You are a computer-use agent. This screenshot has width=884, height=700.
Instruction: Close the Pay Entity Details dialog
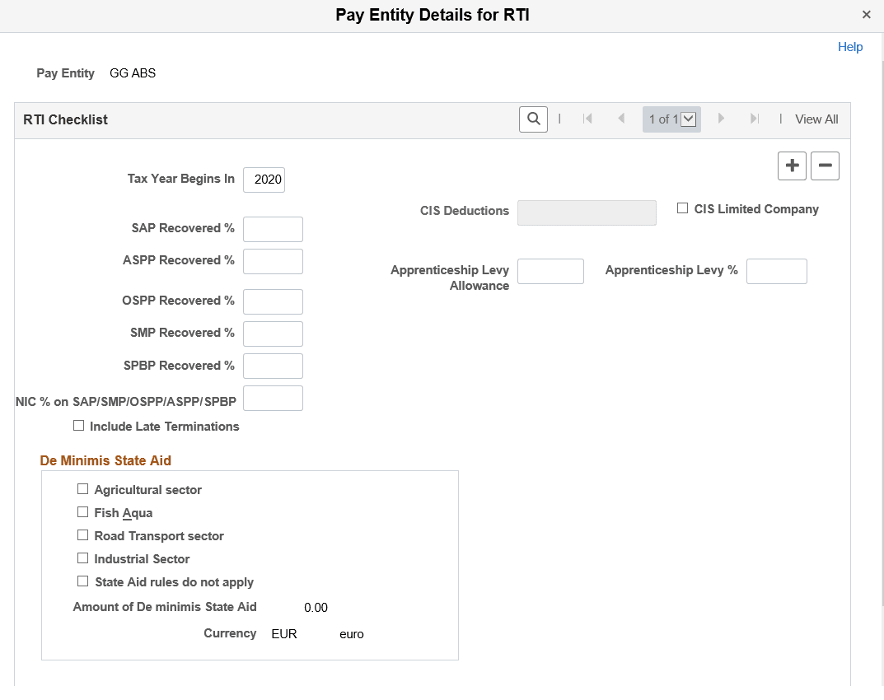pyautogui.click(x=867, y=14)
